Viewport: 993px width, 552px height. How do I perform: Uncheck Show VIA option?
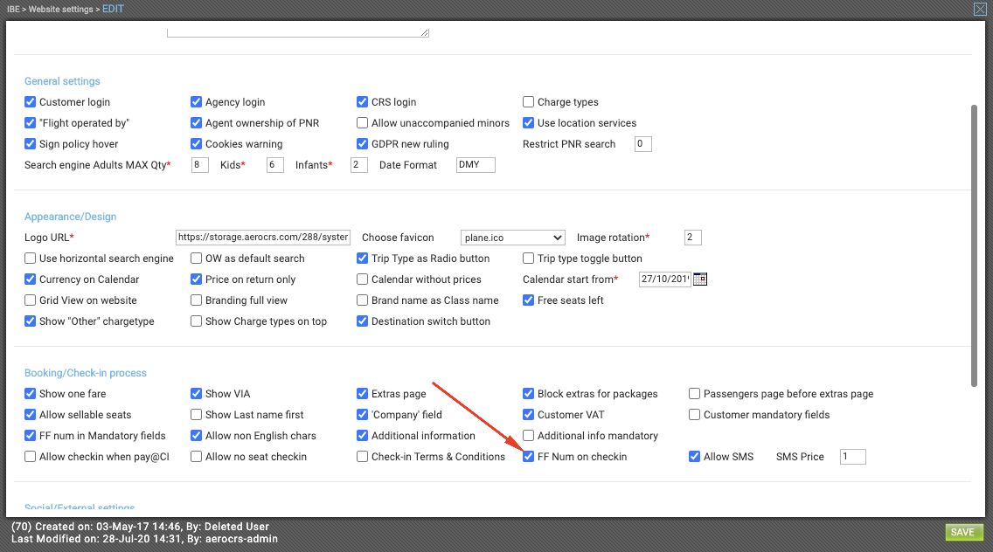tap(197, 394)
